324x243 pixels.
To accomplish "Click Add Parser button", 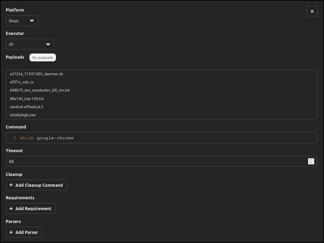I will click(24, 232).
